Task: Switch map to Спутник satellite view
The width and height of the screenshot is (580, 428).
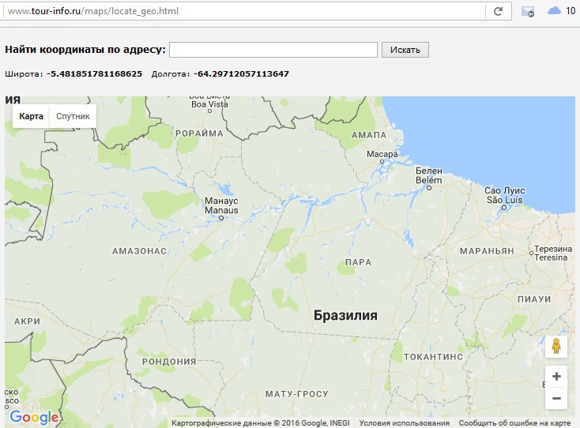Action: [x=73, y=116]
